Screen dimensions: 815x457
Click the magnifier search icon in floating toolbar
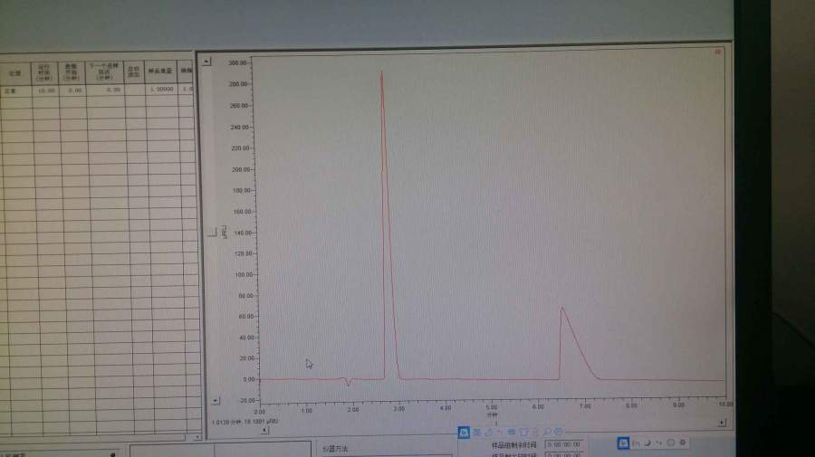tap(547, 432)
